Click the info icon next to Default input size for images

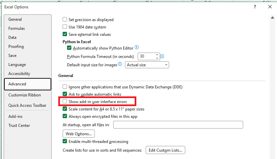pyautogui.click(x=120, y=64)
